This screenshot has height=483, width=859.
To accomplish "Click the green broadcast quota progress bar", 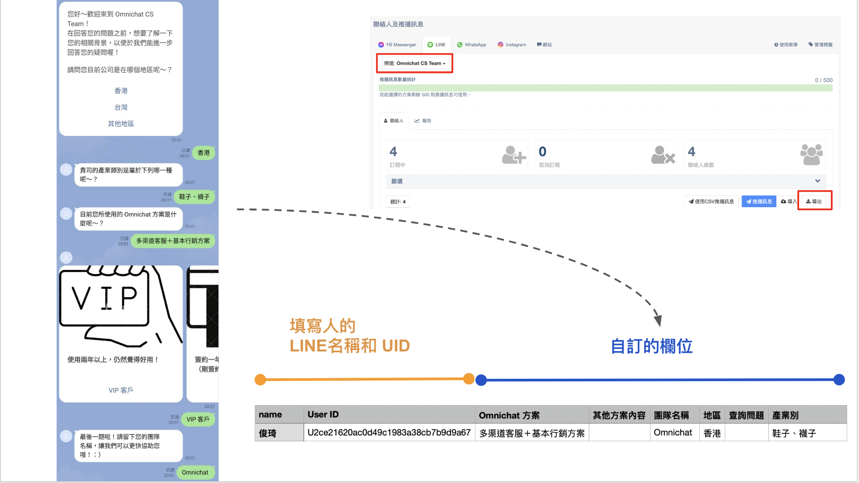I will (606, 88).
